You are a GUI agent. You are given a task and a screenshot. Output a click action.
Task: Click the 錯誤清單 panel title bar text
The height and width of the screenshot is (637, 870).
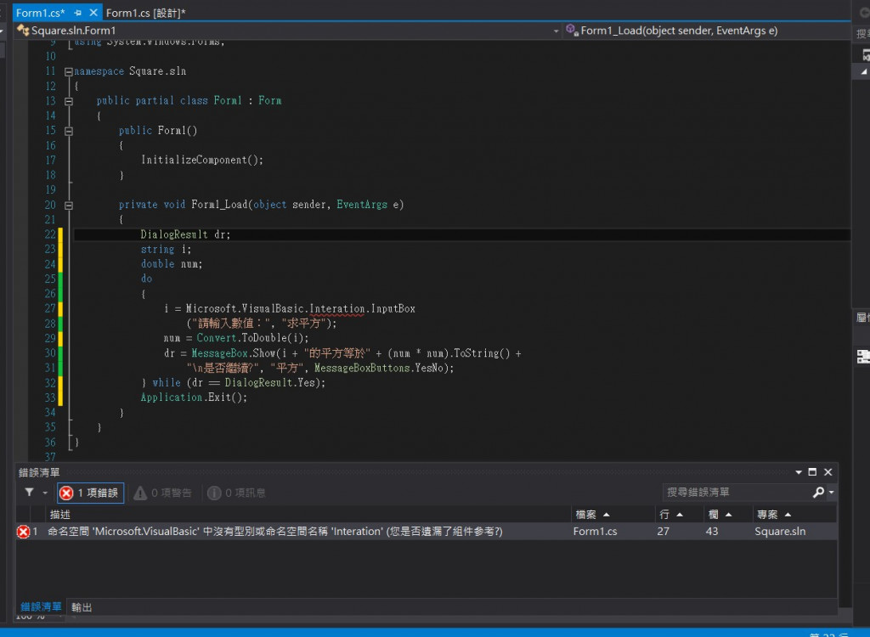click(x=39, y=472)
